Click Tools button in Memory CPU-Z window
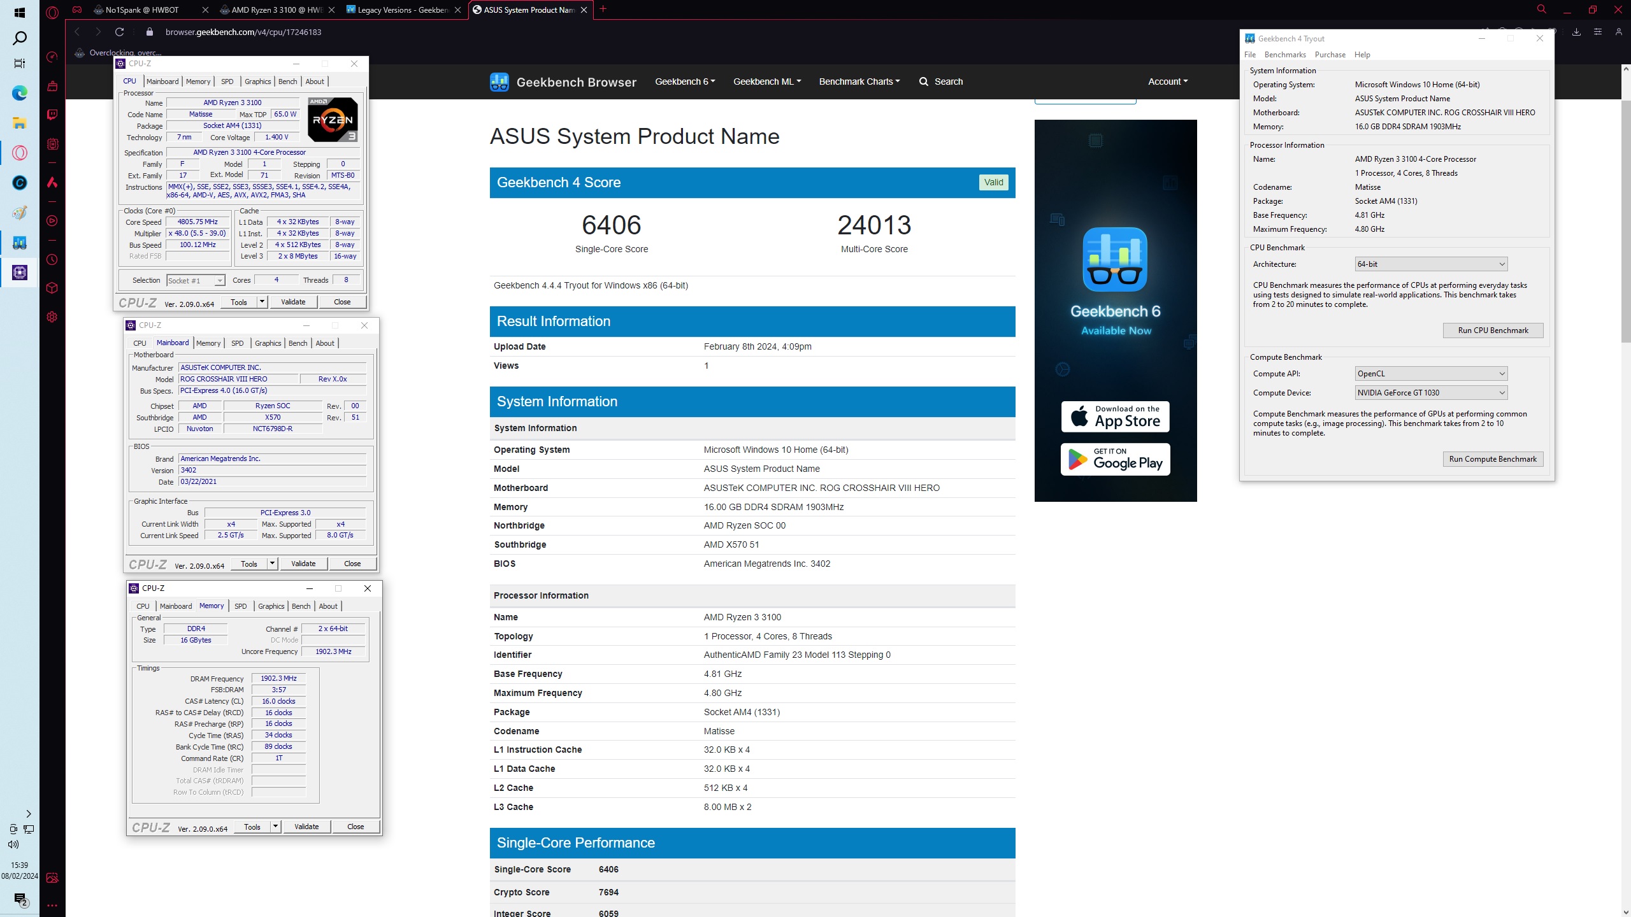Screen dimensions: 1631x917 (x=252, y=827)
